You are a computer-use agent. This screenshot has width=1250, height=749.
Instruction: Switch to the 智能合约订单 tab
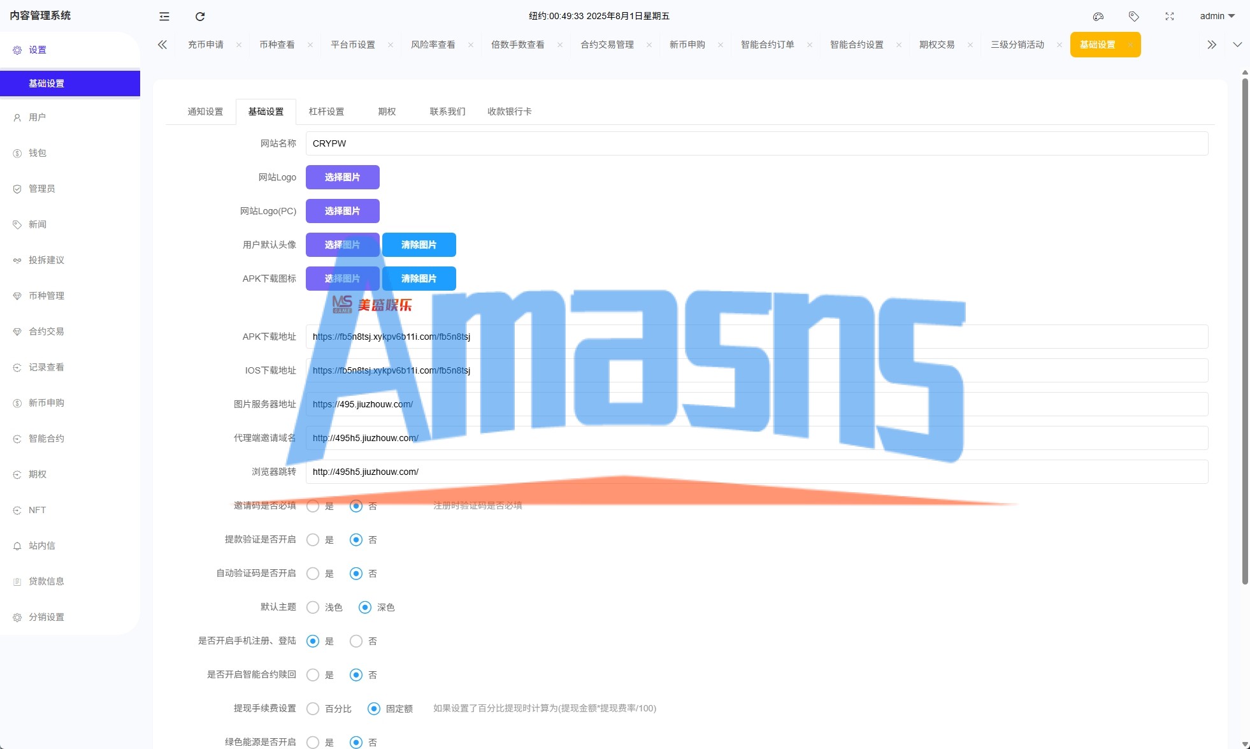[x=768, y=45]
